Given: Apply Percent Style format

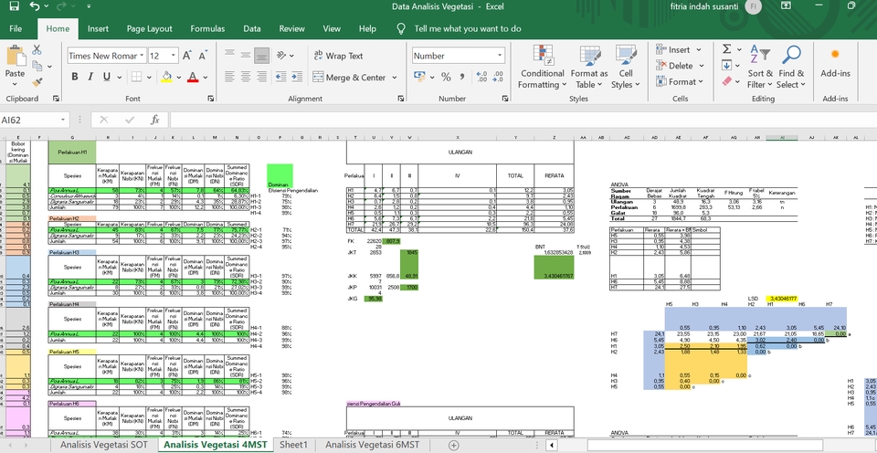Looking at the screenshot, I should coord(446,78).
